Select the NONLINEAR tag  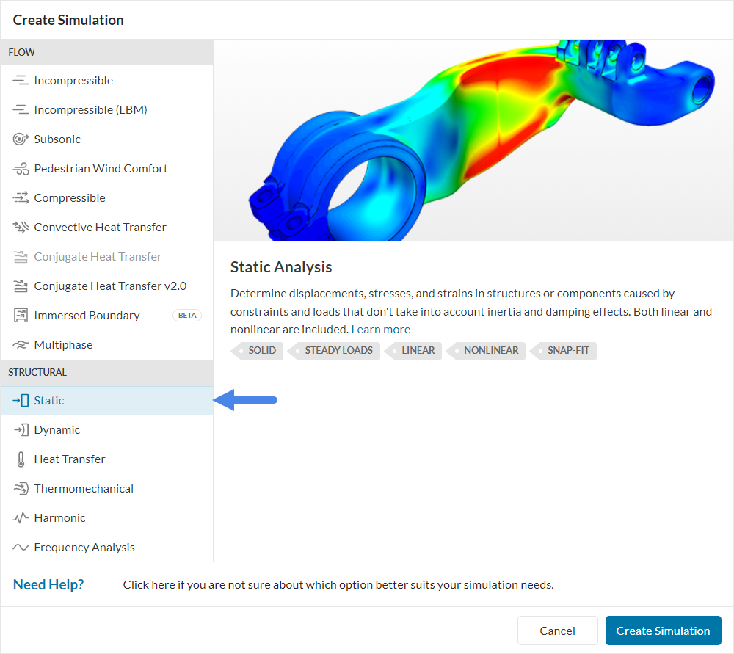[490, 351]
